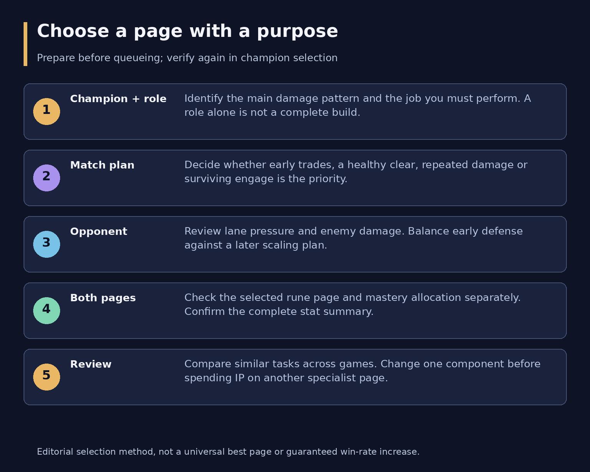Select the Champion + role heading
Viewport: 590px width, 472px height.
pos(118,99)
